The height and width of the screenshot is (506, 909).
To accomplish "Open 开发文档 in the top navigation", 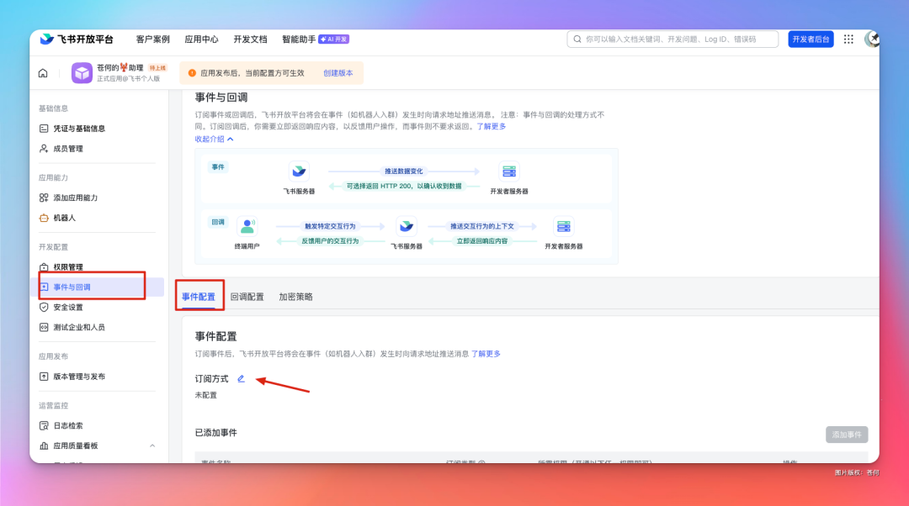I will (x=250, y=39).
